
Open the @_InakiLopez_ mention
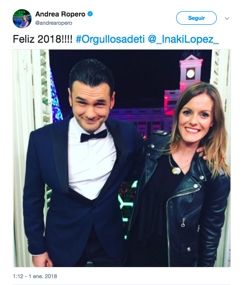pos(183,39)
